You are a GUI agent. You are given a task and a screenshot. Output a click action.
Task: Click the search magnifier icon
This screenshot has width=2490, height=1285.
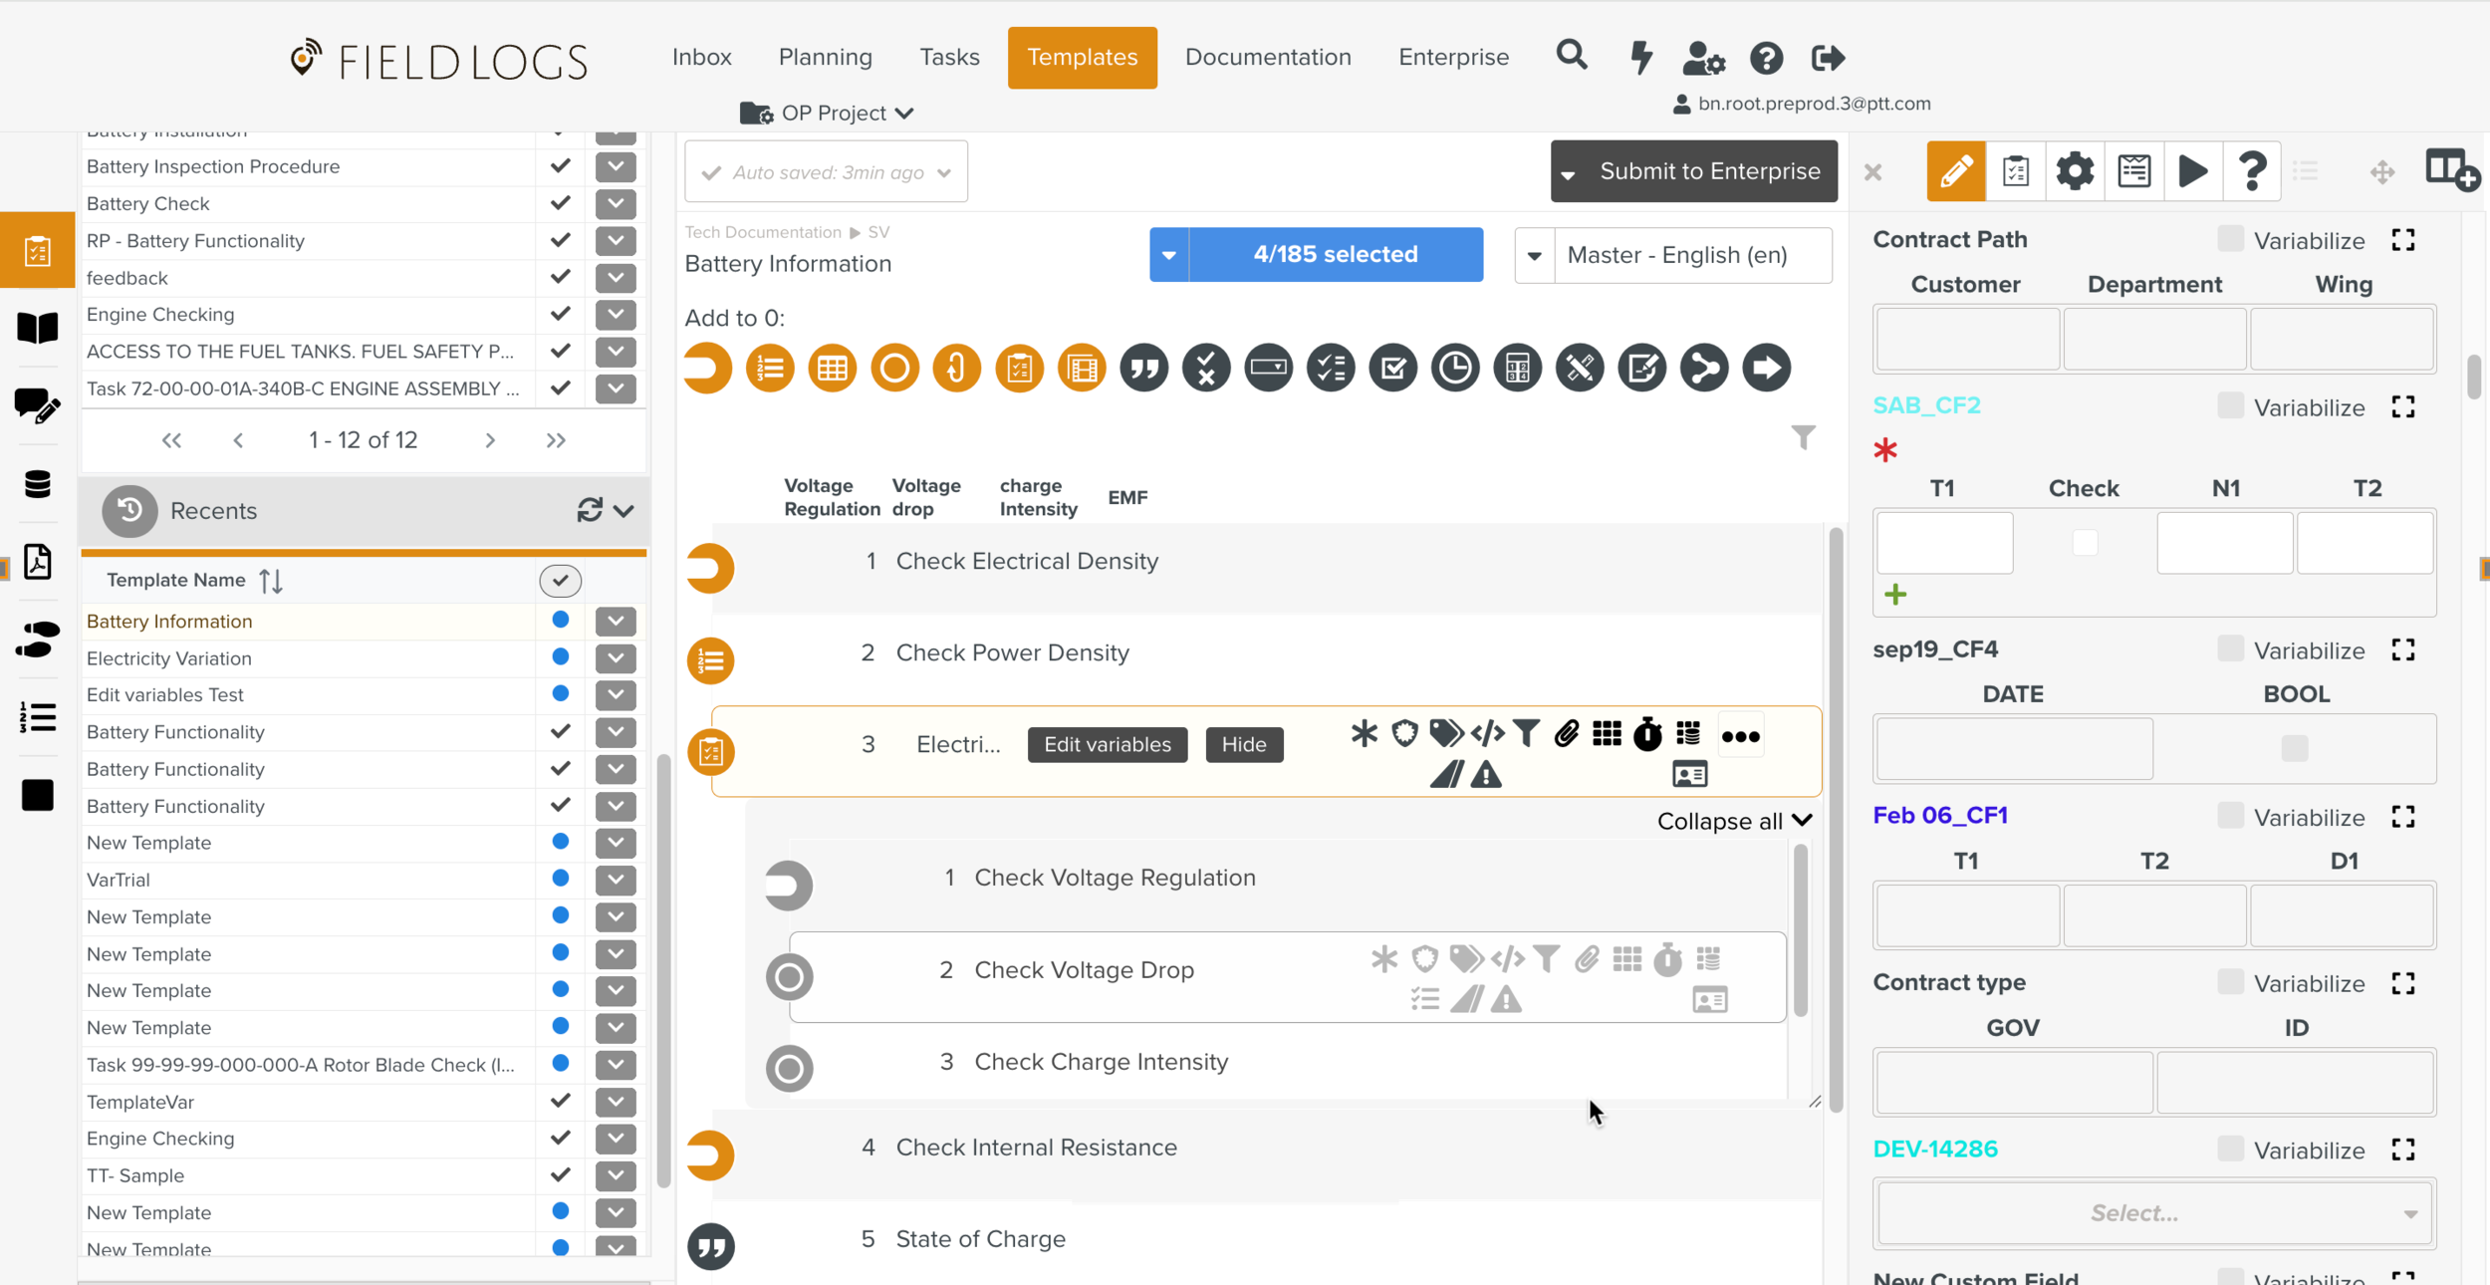1571,56
